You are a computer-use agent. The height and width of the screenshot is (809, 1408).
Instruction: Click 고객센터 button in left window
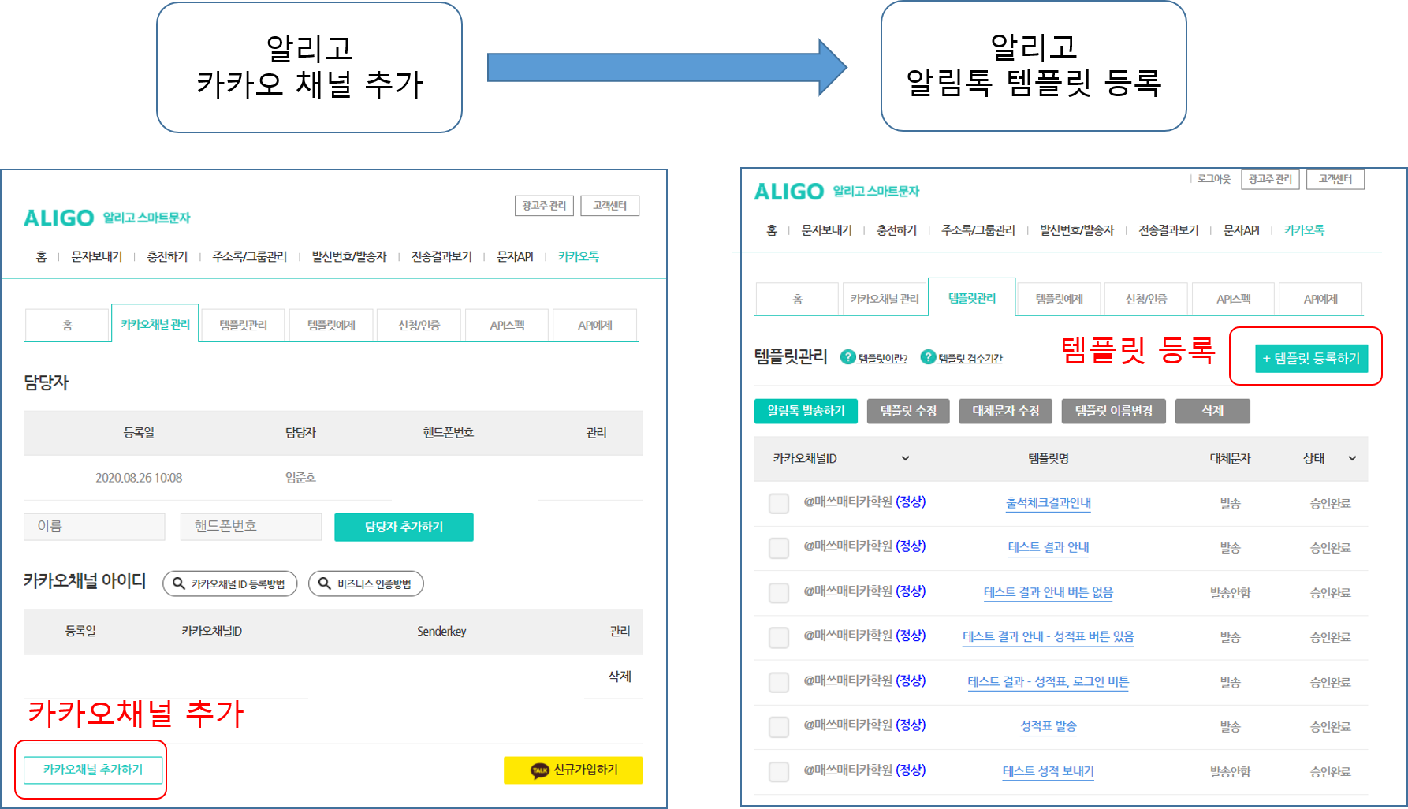point(609,206)
